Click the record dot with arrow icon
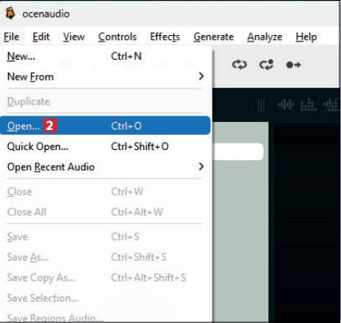 293,65
